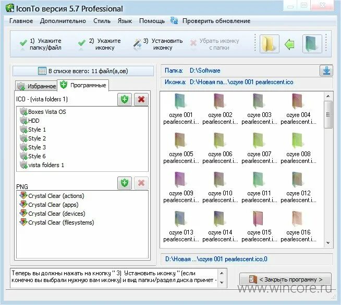Click the icon path field ending in '.ico,0'

247,259
